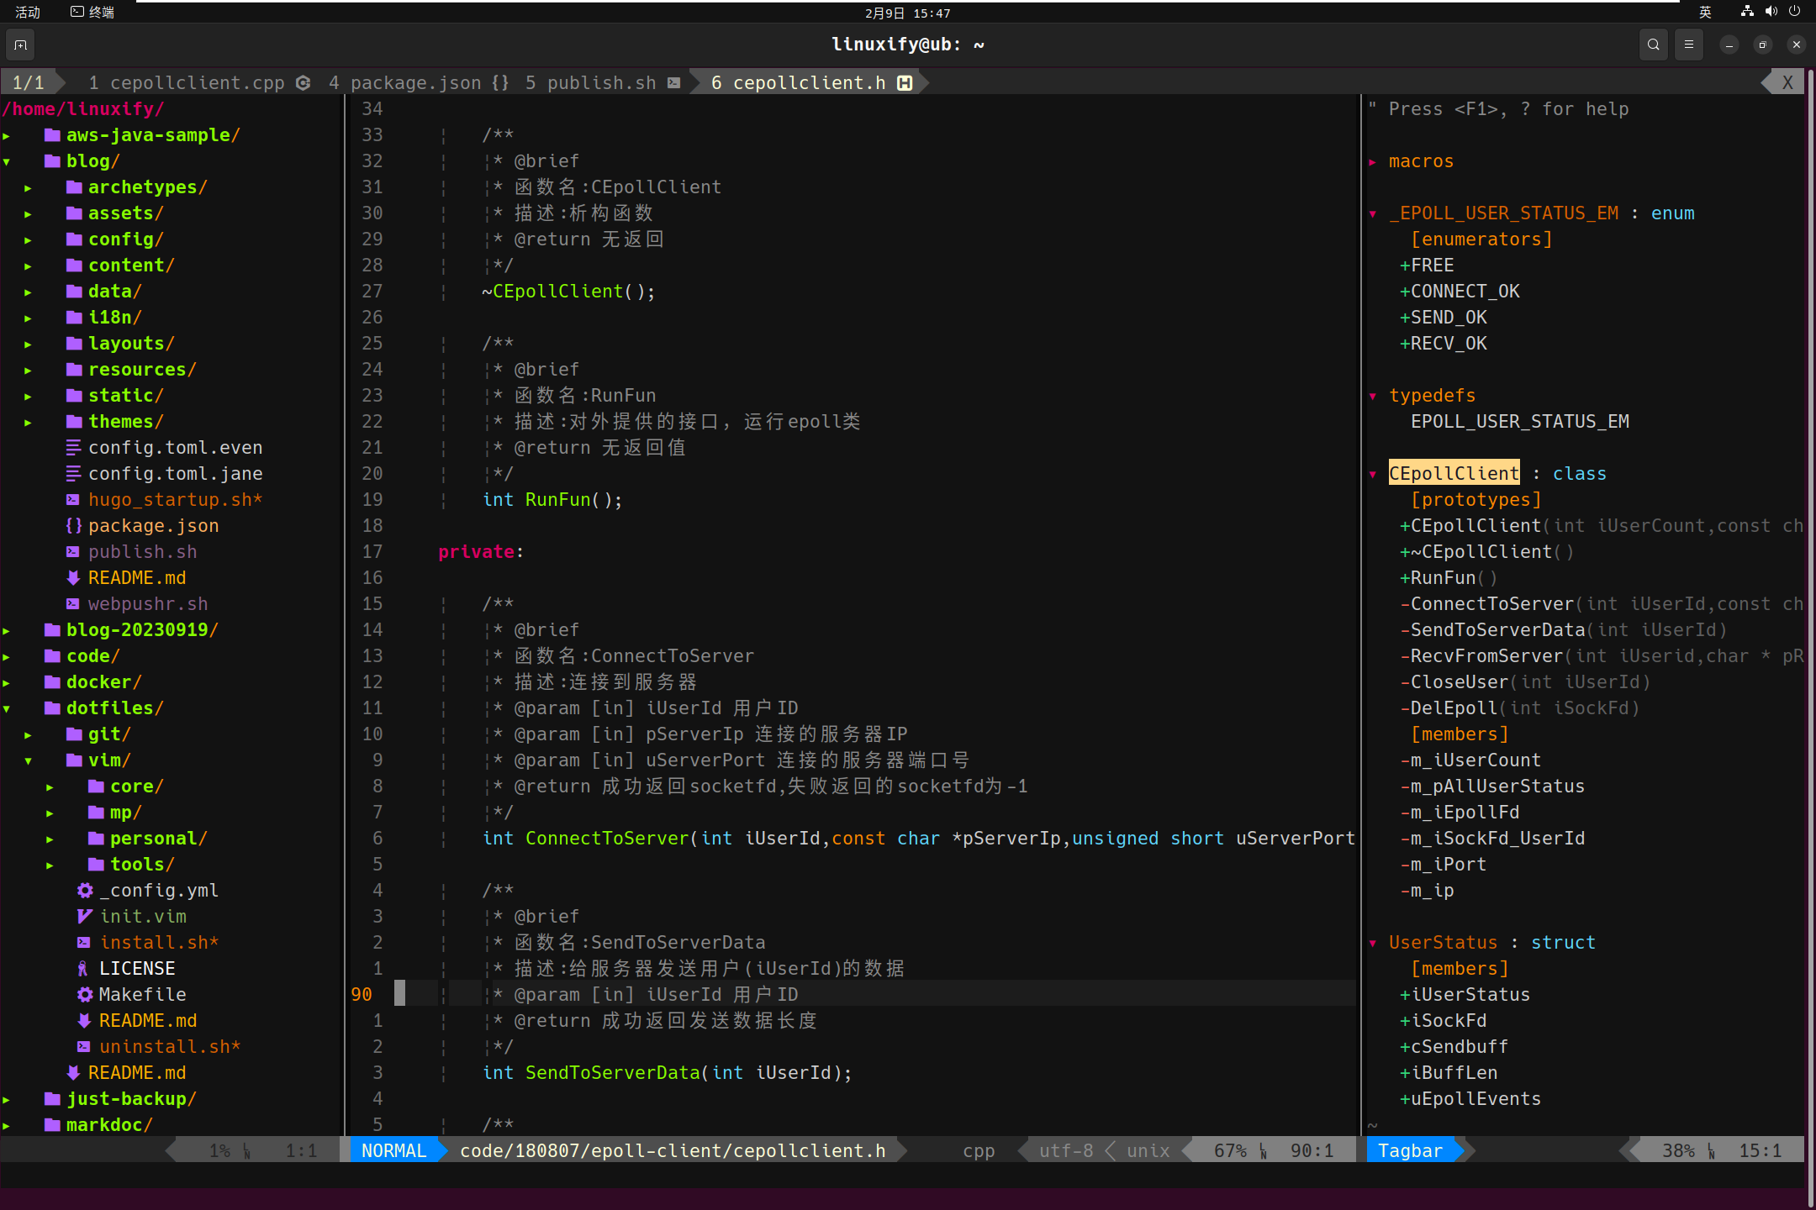Viewport: 1816px width, 1210px height.
Task: Jump to RunFun prototype in Tagbar
Action: click(x=1443, y=578)
